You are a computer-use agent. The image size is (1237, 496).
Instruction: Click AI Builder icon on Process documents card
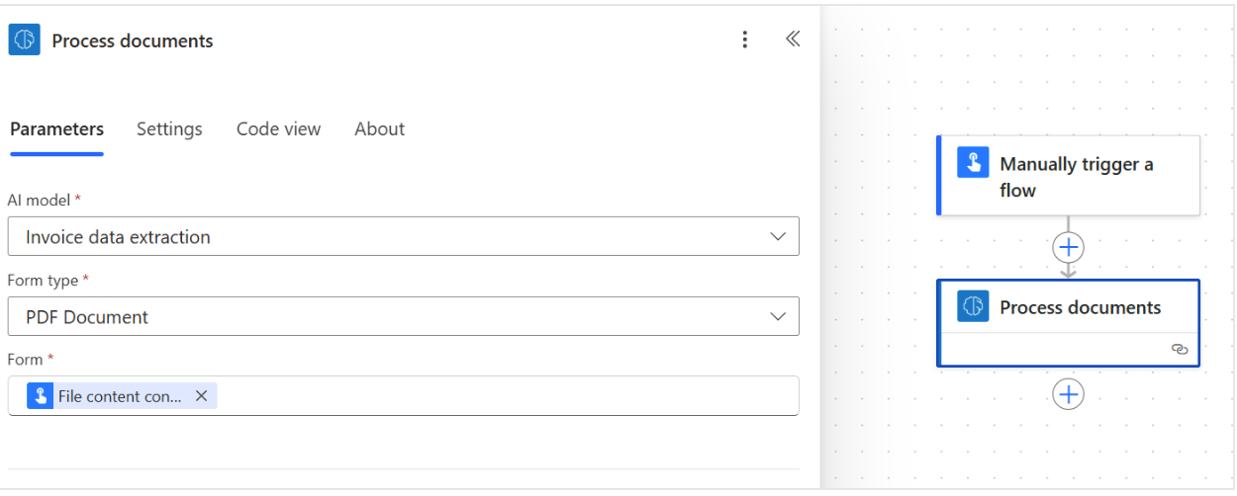point(973,307)
